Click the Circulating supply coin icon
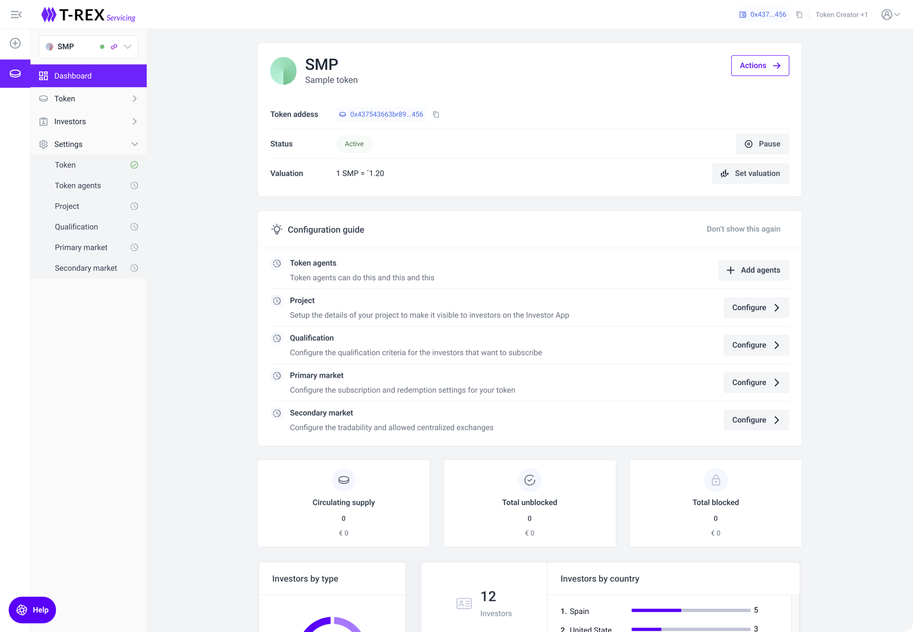 [x=343, y=480]
